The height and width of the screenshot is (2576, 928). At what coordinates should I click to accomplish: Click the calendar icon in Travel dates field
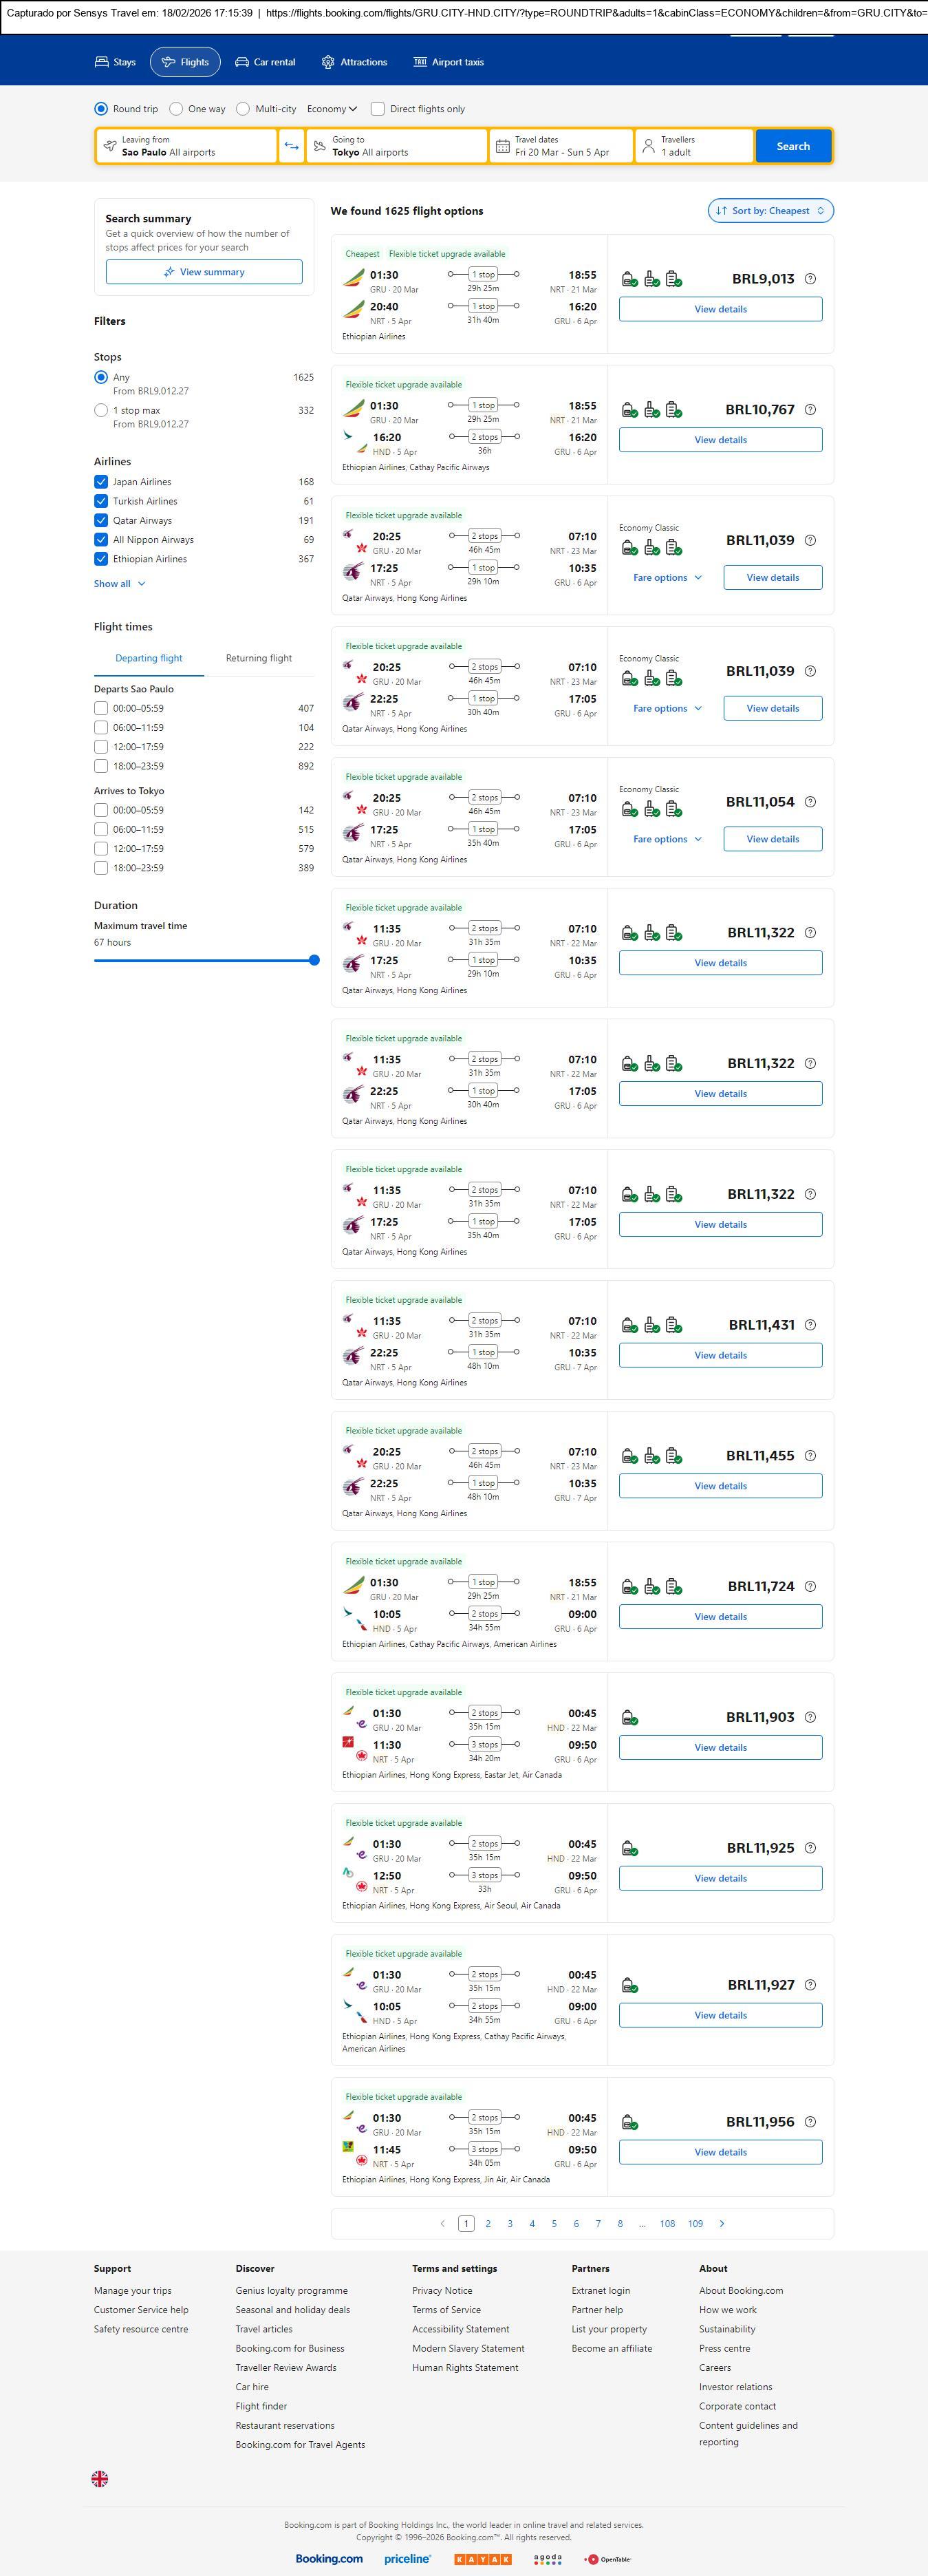pos(503,146)
